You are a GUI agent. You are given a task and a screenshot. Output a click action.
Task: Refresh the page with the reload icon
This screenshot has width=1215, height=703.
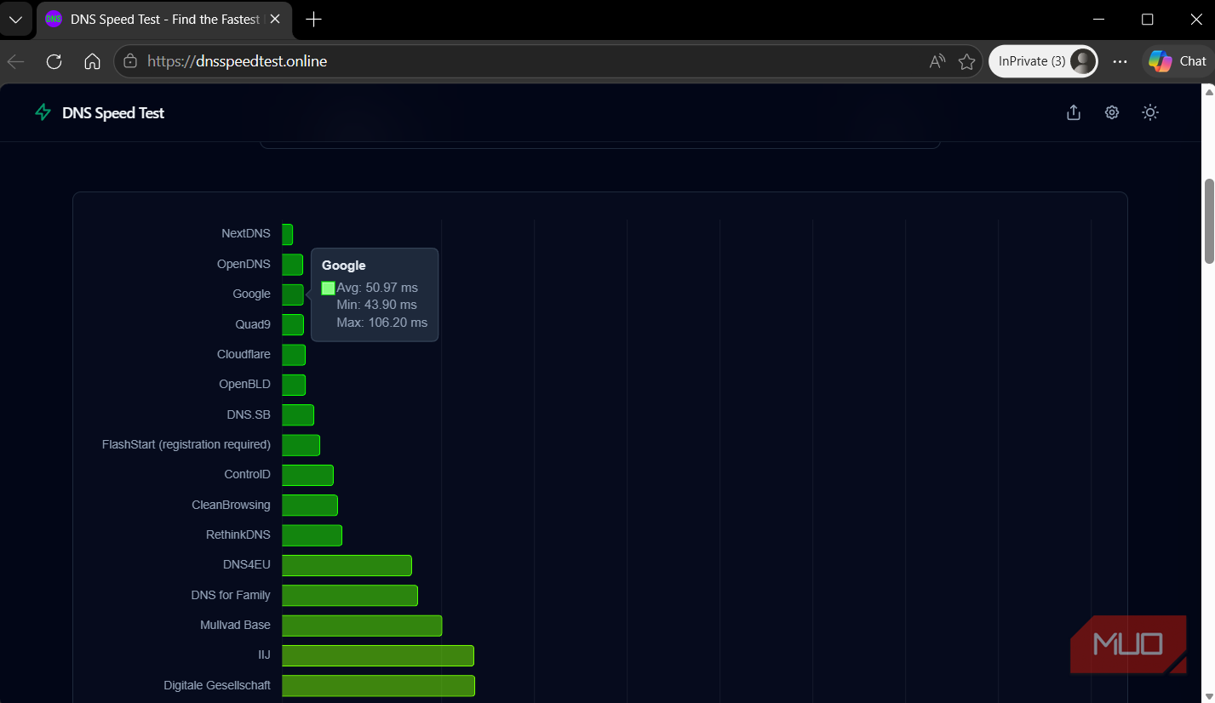(x=54, y=61)
